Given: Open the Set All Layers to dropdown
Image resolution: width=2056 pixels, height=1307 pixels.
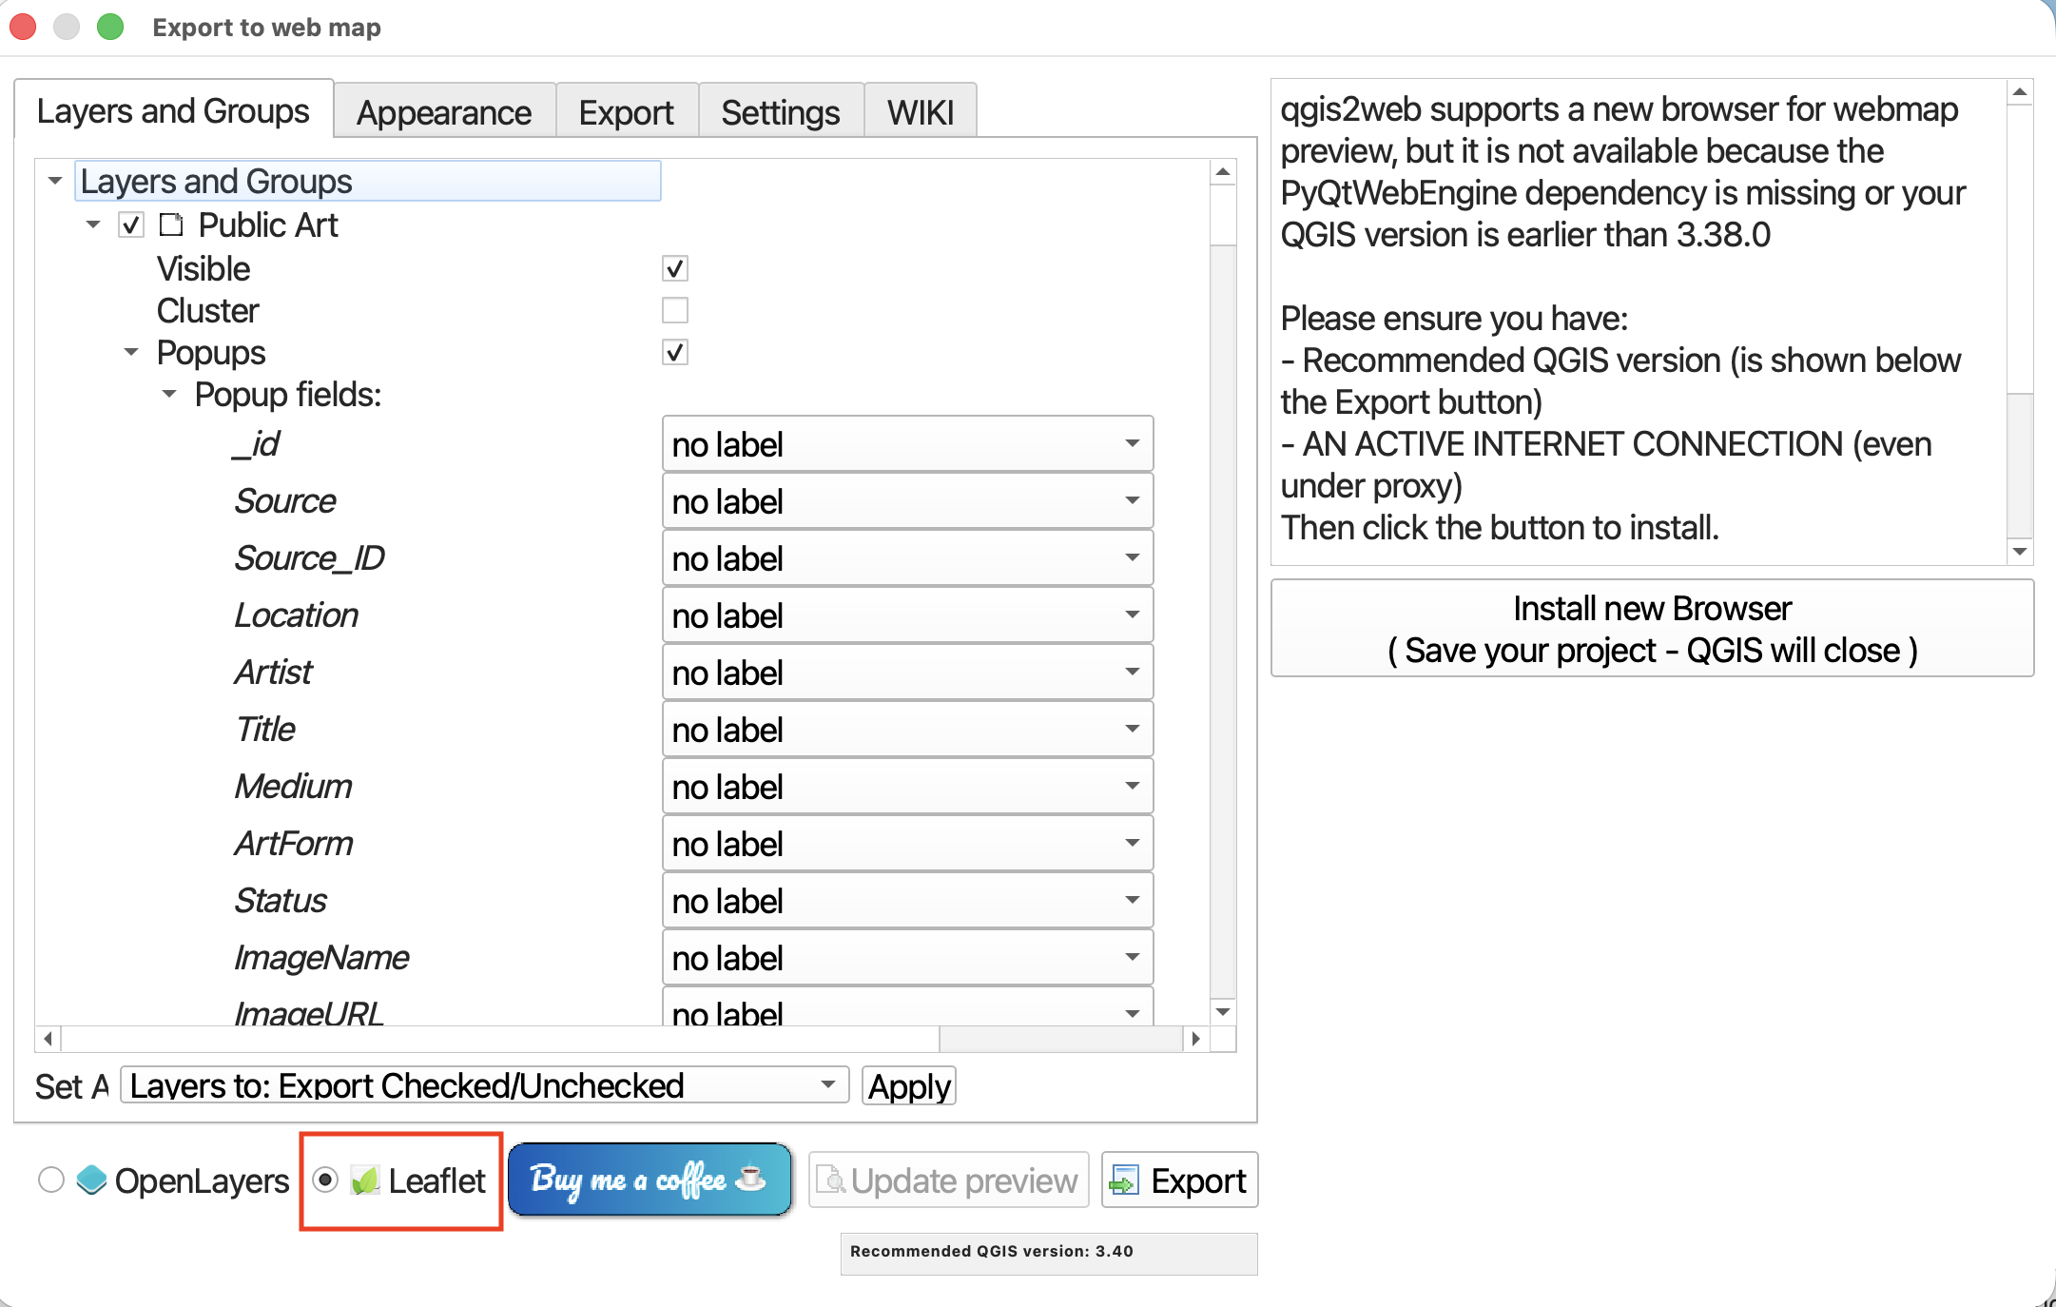Looking at the screenshot, I should click(x=485, y=1085).
